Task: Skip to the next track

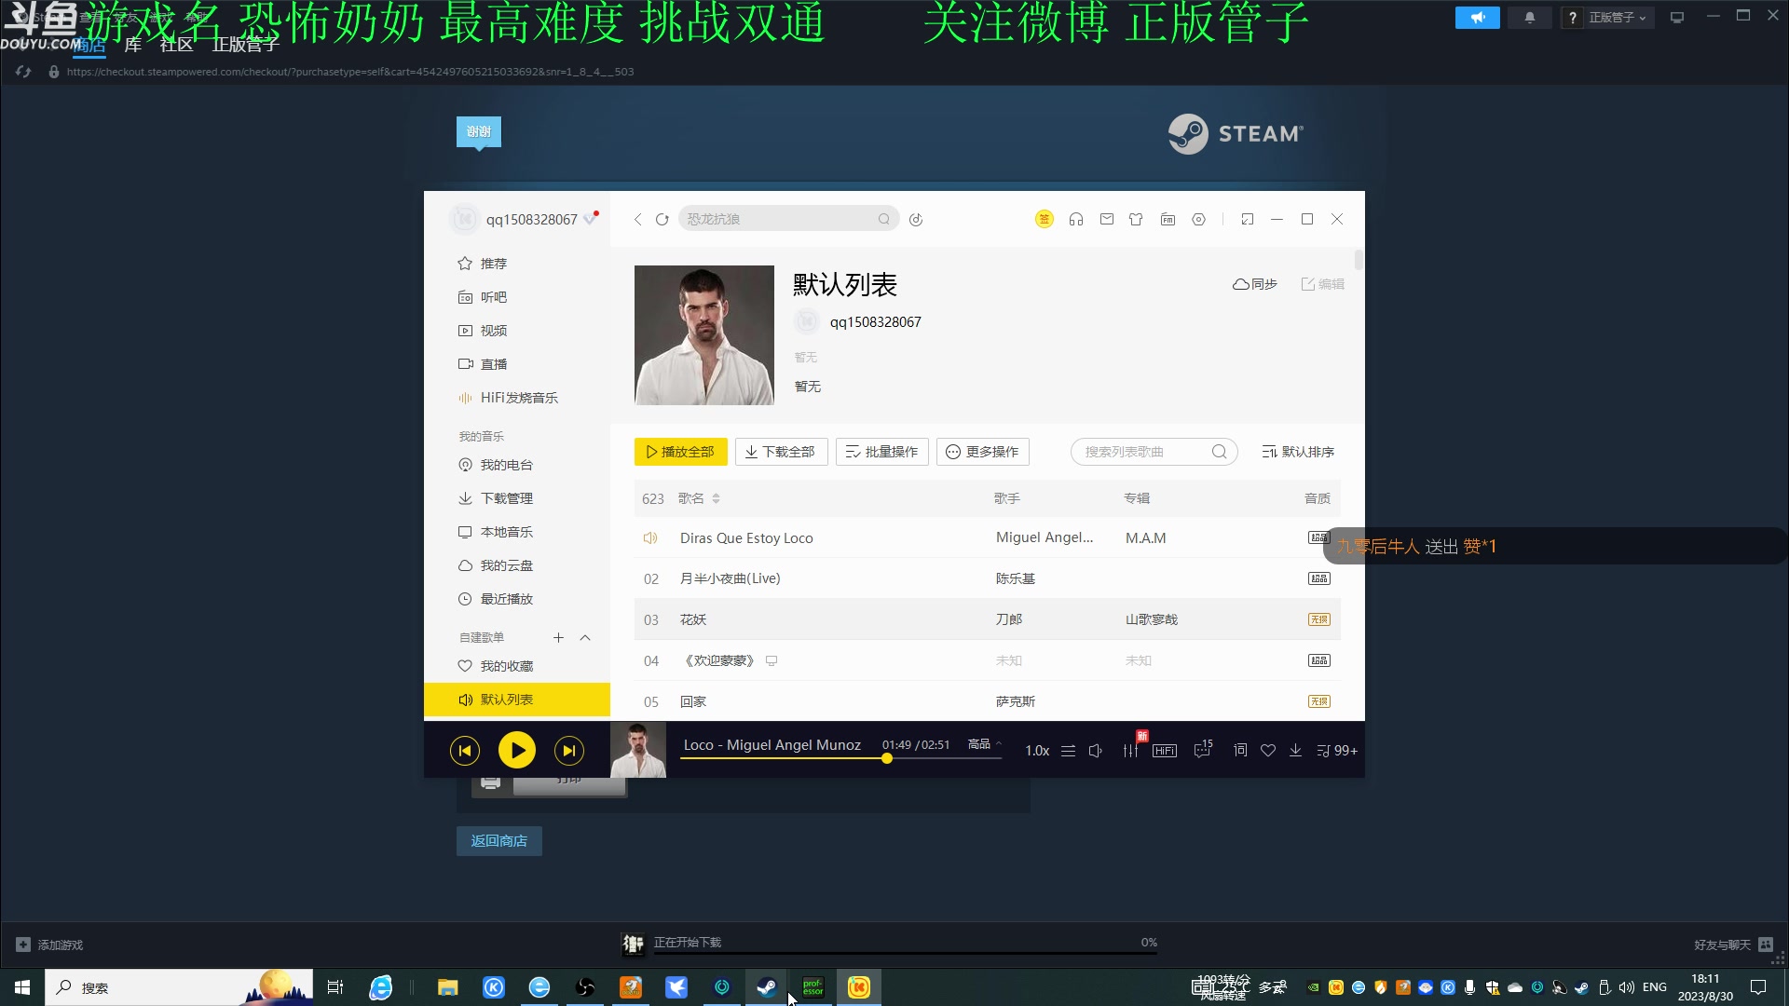Action: coord(569,750)
